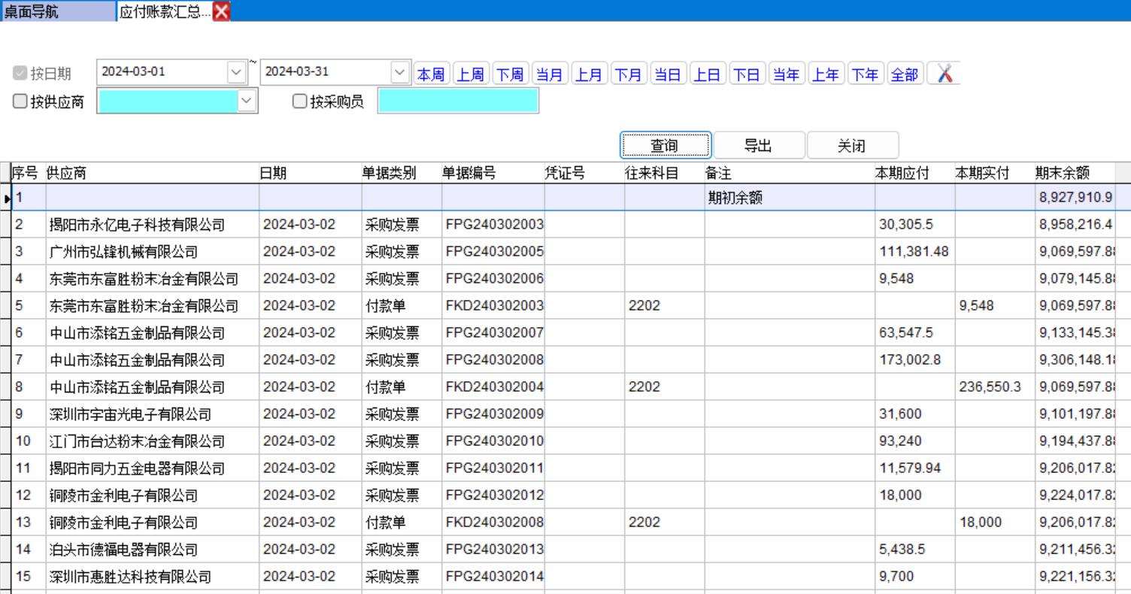
Task: Enable the 按供应商 checkbox
Action: [x=20, y=102]
